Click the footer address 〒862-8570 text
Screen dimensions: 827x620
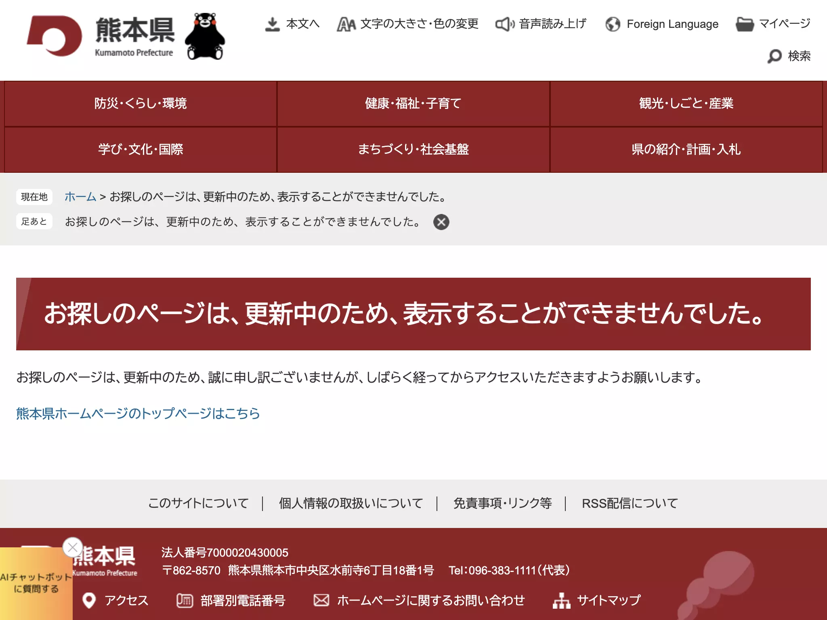coord(298,570)
